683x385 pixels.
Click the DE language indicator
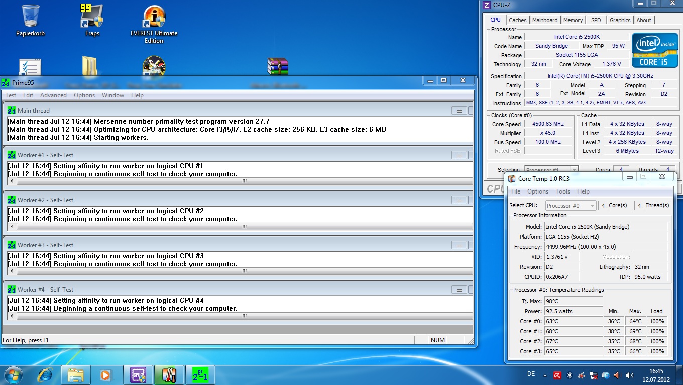[x=531, y=374]
